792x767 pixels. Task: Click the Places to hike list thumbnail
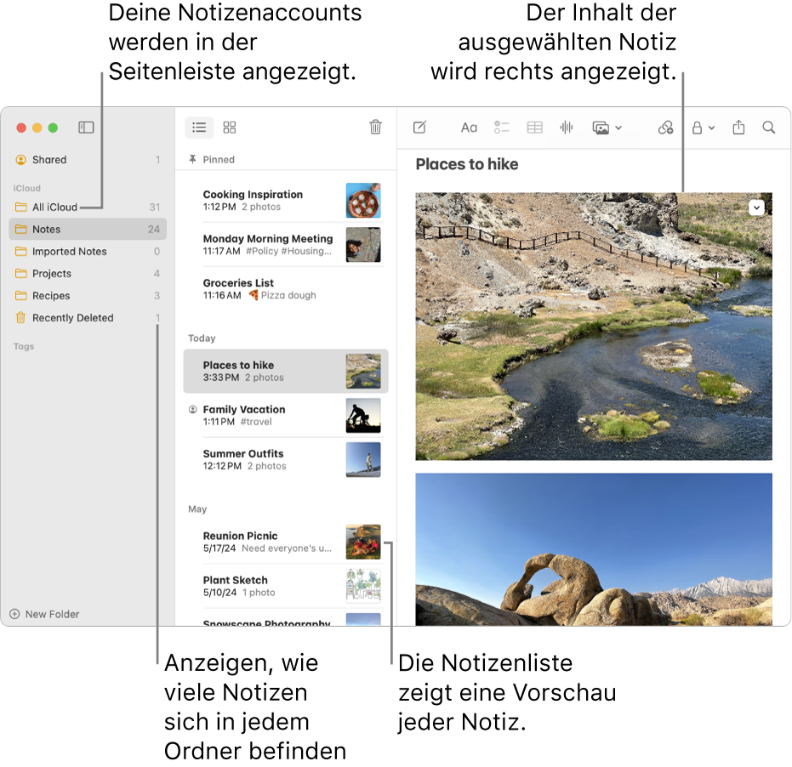click(x=363, y=371)
